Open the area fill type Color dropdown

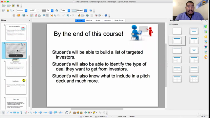point(65,10)
